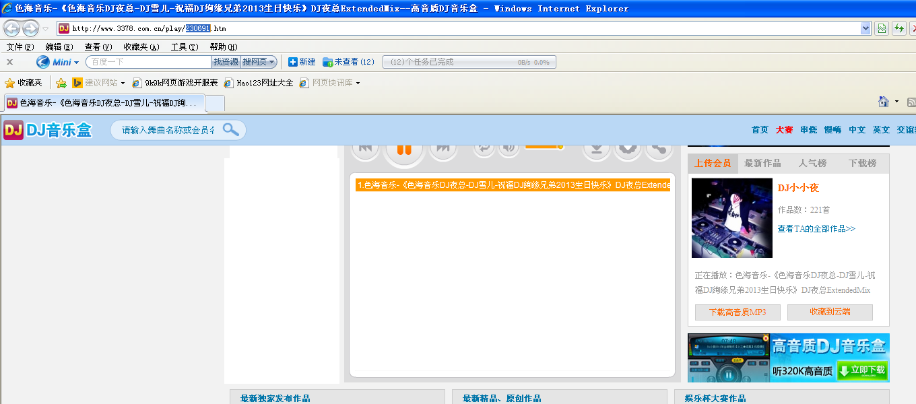
Task: Open 英文 in site navigation
Action: pos(881,130)
